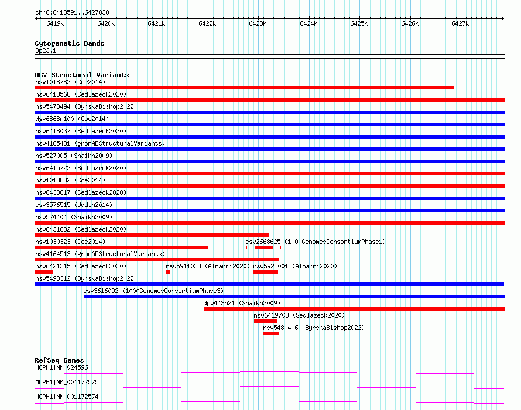This screenshot has width=521, height=410.
Task: Select nsv524404 (Shaikh2009) label
Action: tap(74, 217)
